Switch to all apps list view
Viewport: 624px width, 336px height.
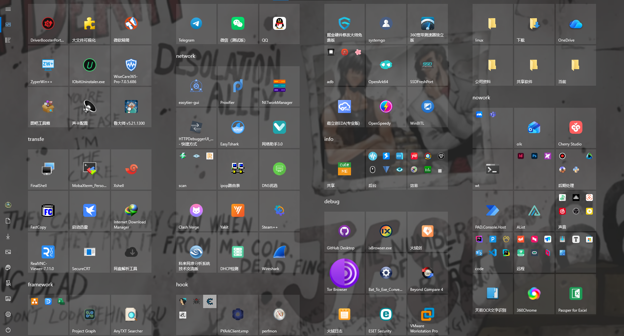coord(8,40)
